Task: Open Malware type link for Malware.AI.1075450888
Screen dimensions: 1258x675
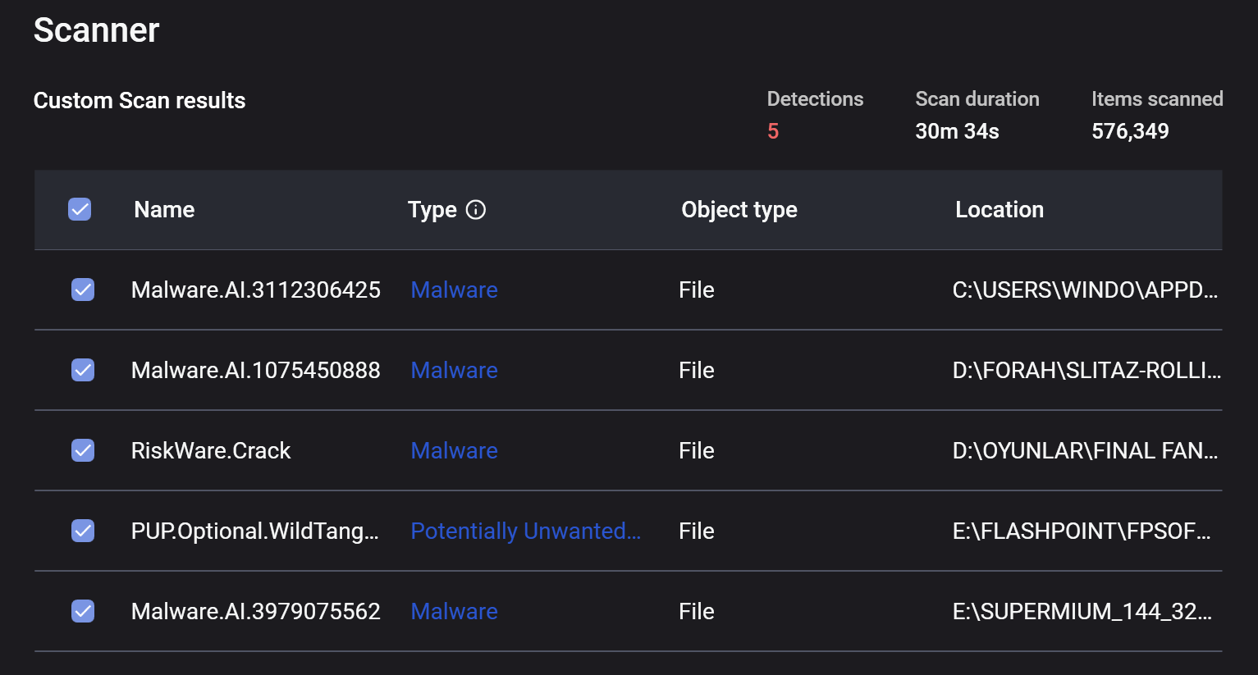Action: [454, 370]
